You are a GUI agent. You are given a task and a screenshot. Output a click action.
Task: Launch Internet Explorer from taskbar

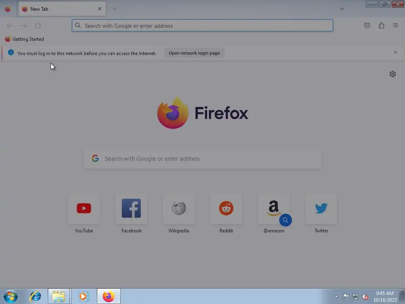pos(35,296)
